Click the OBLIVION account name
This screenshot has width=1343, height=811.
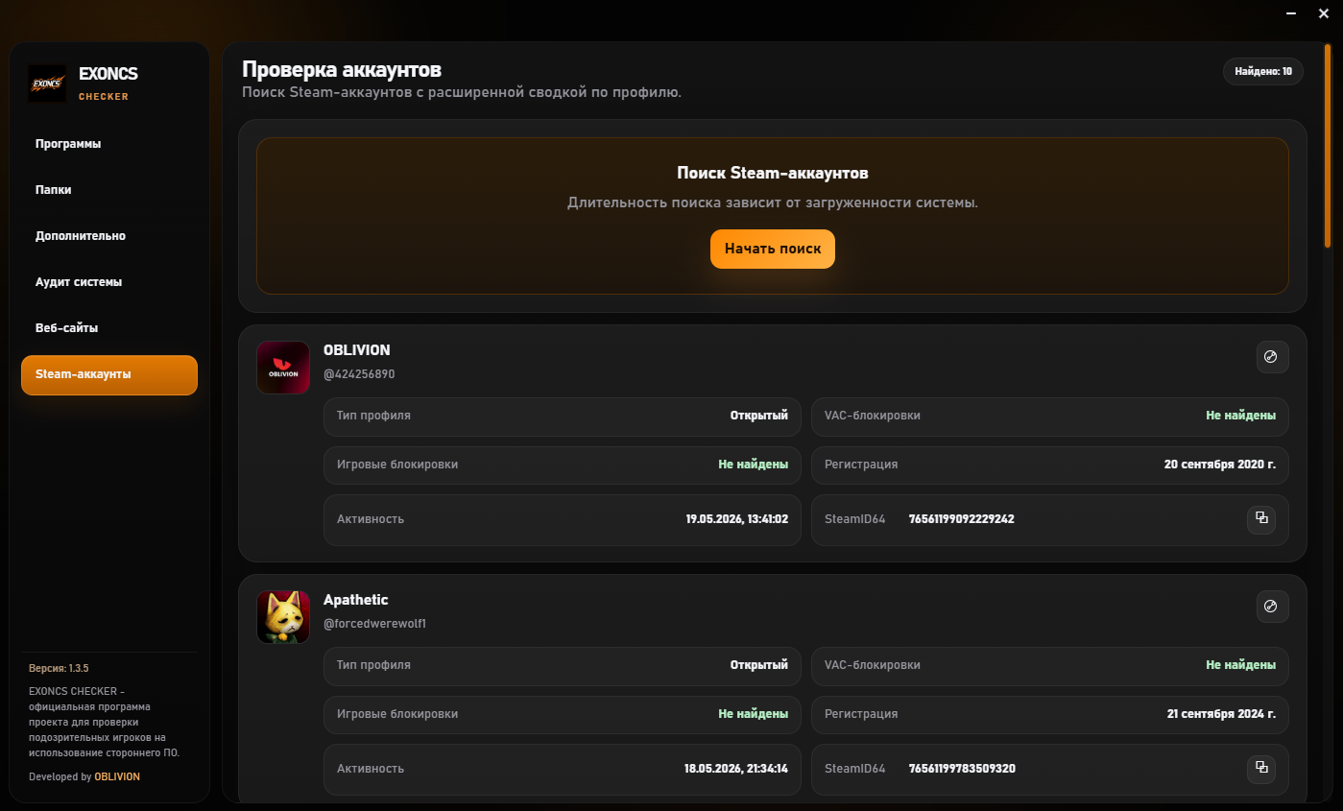pyautogui.click(x=357, y=350)
